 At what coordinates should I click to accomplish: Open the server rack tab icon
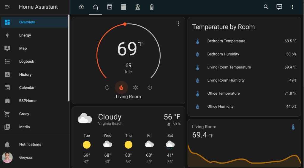point(123,7)
